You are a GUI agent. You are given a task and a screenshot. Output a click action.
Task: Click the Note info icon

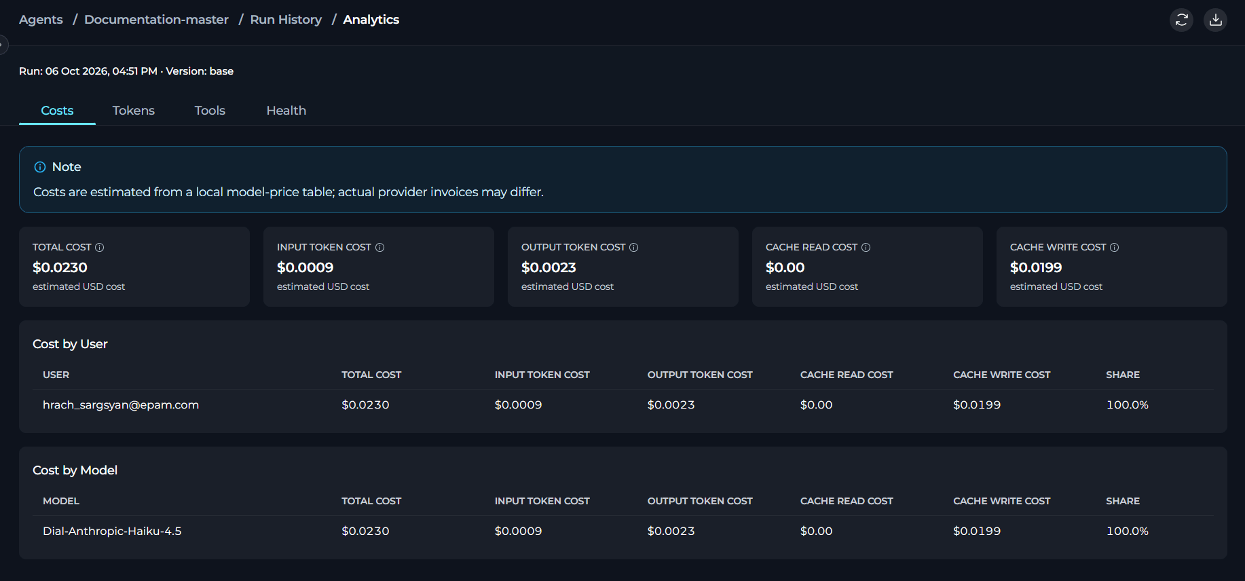tap(40, 167)
